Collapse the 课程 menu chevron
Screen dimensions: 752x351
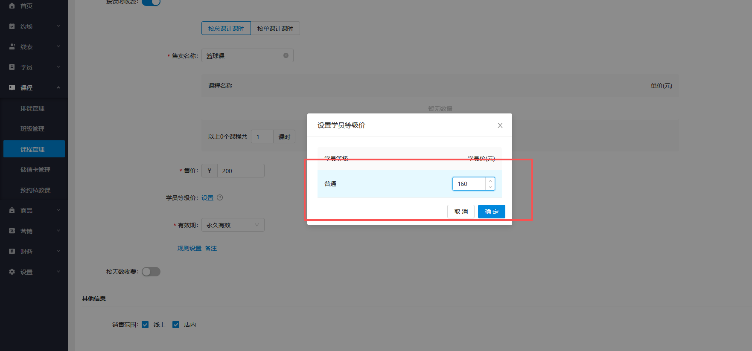58,87
